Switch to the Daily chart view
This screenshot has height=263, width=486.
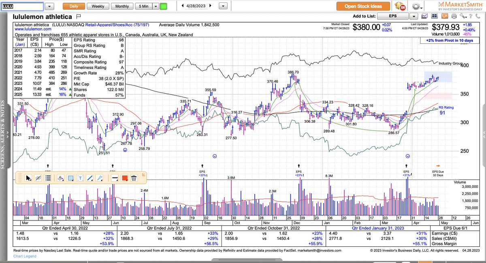(74, 6)
